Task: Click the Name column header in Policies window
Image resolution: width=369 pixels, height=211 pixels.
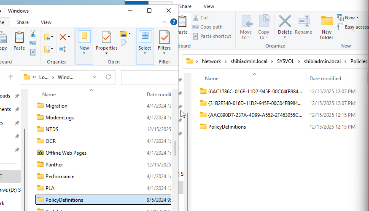Action: coord(212,79)
